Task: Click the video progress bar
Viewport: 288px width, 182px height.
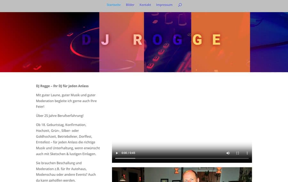Action: (182, 158)
